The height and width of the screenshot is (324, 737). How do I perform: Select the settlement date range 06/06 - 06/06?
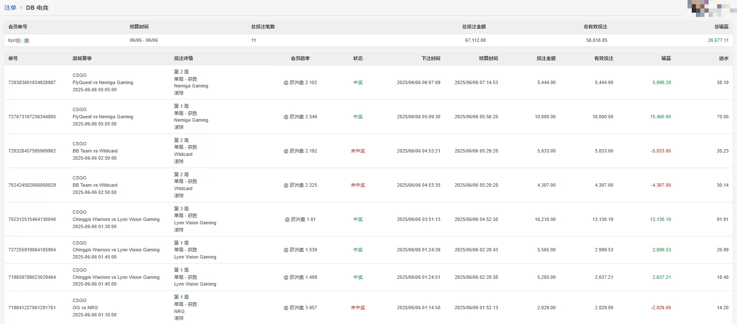point(144,41)
